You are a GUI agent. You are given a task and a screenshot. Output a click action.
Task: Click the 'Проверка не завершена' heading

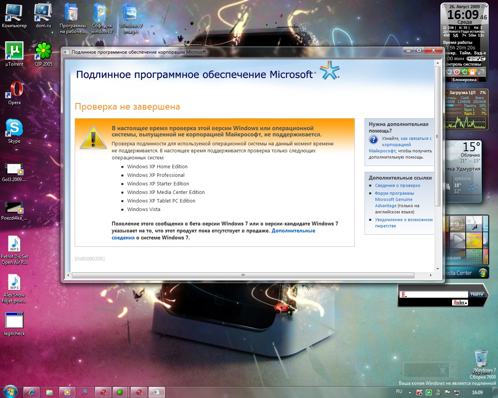(x=127, y=107)
